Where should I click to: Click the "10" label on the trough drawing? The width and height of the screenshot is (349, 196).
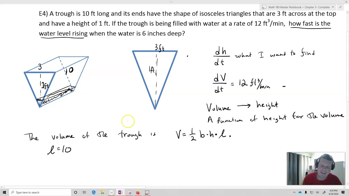(x=69, y=71)
